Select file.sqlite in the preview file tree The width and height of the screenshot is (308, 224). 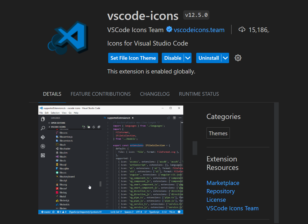(62, 169)
